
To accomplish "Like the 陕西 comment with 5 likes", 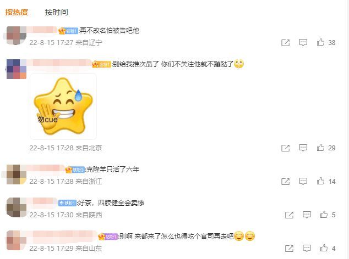I will pyautogui.click(x=324, y=215).
